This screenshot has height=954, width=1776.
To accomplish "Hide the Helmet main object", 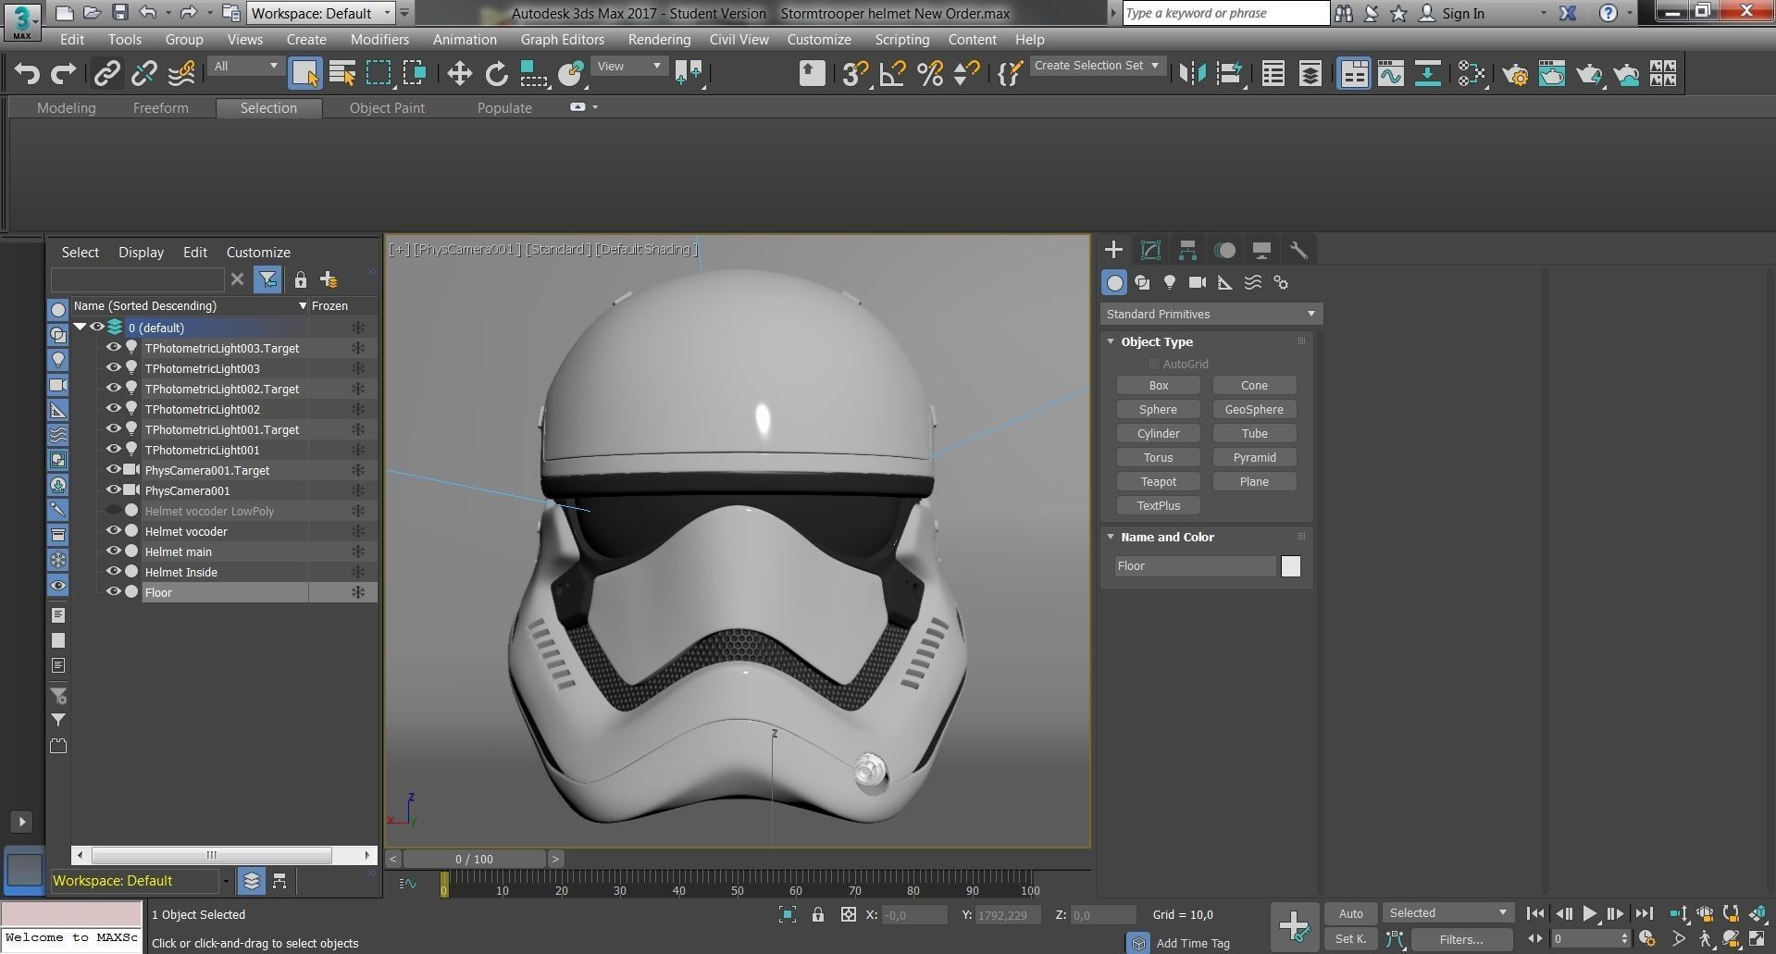I will point(113,551).
